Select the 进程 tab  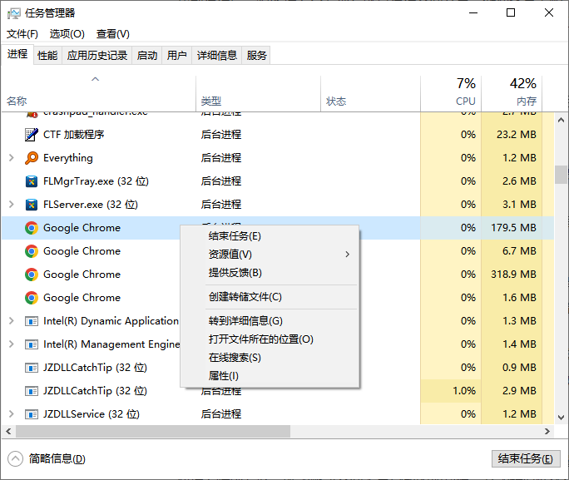17,54
